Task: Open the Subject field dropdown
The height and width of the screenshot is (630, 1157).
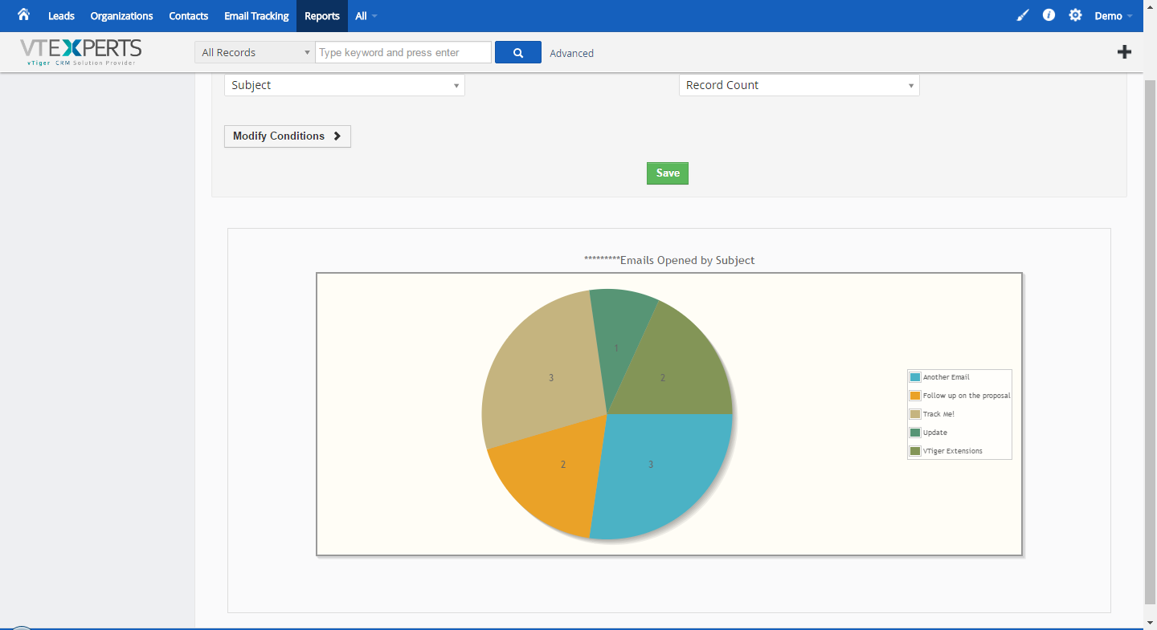Action: click(345, 85)
